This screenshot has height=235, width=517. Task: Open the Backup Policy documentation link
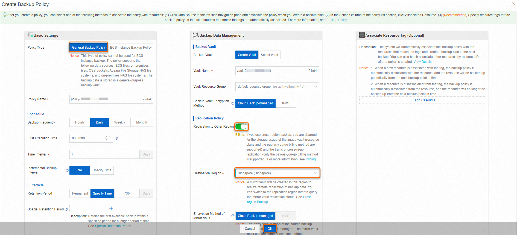click(x=336, y=20)
